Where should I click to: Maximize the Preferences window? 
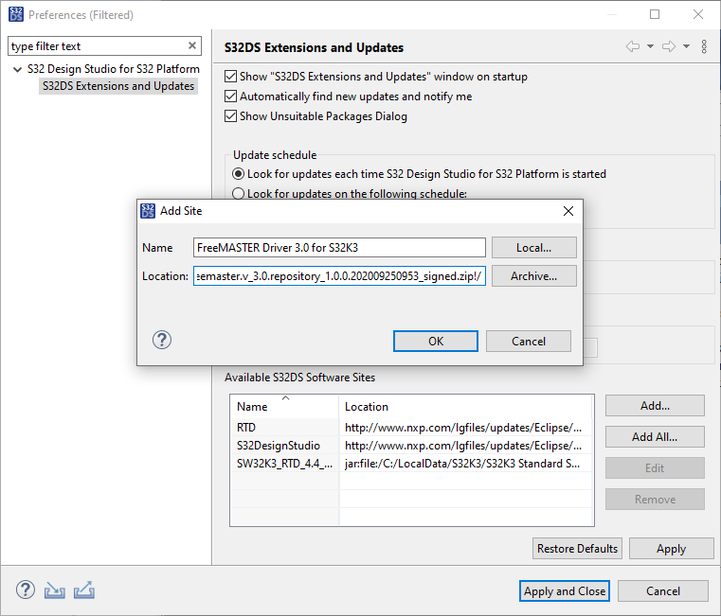(655, 14)
